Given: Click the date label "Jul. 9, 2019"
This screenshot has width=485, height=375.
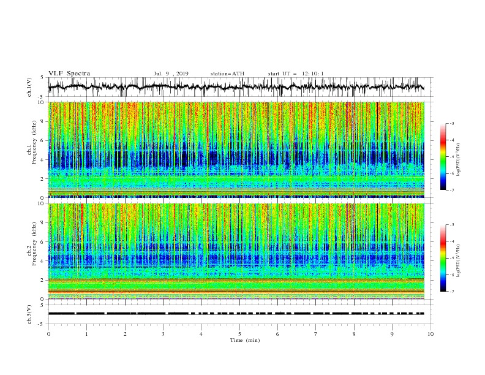Looking at the screenshot, I should [x=171, y=74].
